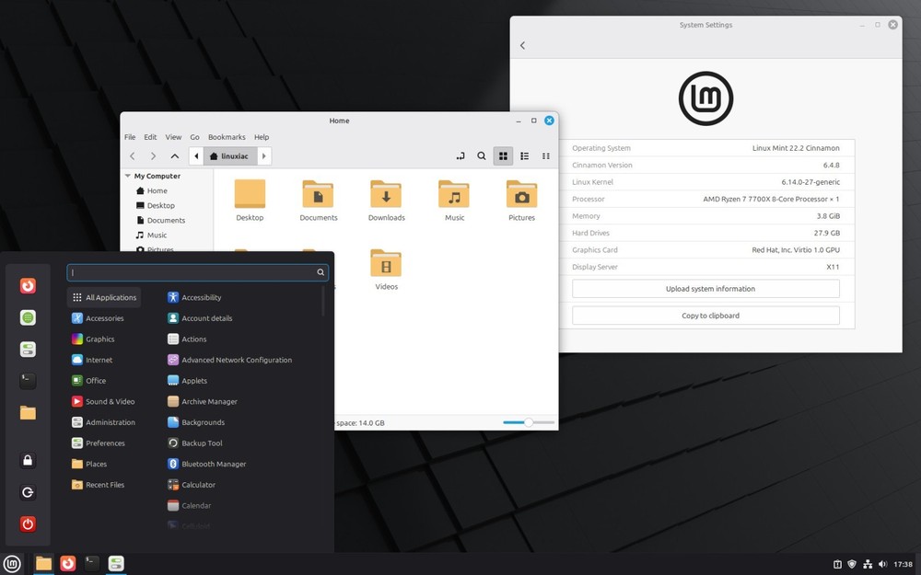Lock the screen via the menu sidebar icon
This screenshot has width=921, height=575.
(28, 460)
